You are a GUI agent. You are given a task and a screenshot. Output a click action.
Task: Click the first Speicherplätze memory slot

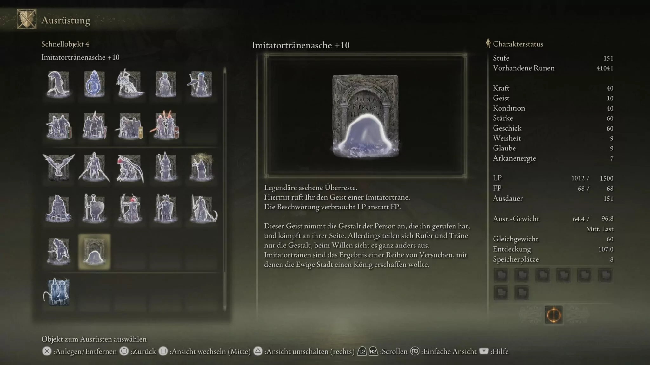point(501,275)
